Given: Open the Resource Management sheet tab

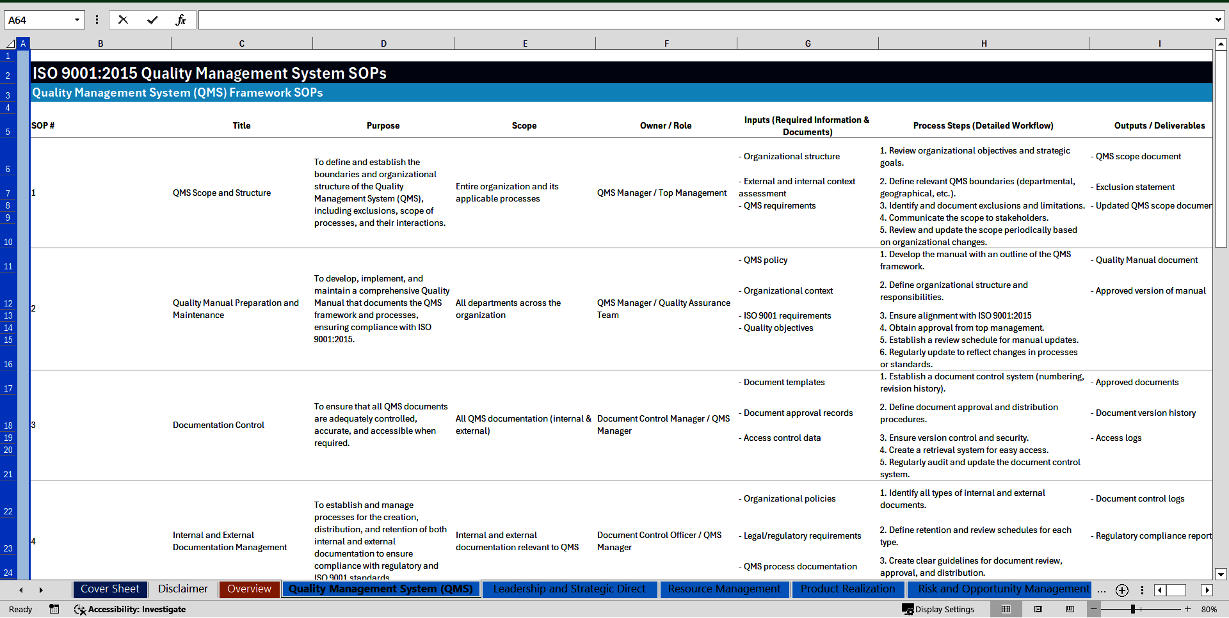Looking at the screenshot, I should click(724, 589).
